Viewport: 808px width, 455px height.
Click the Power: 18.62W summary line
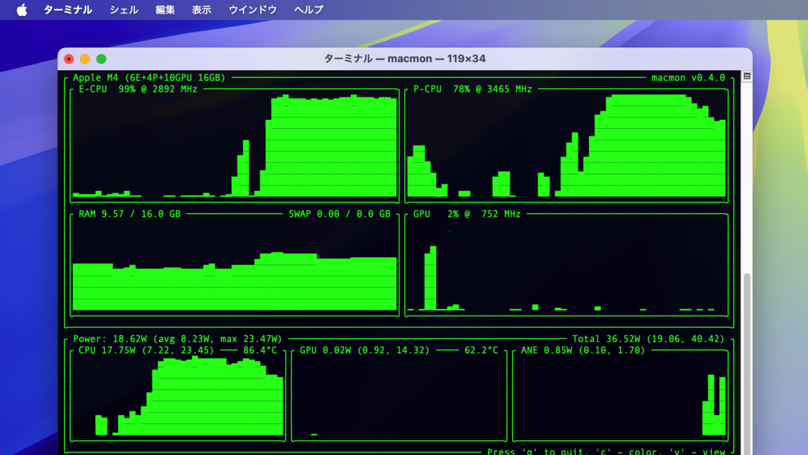(177, 339)
